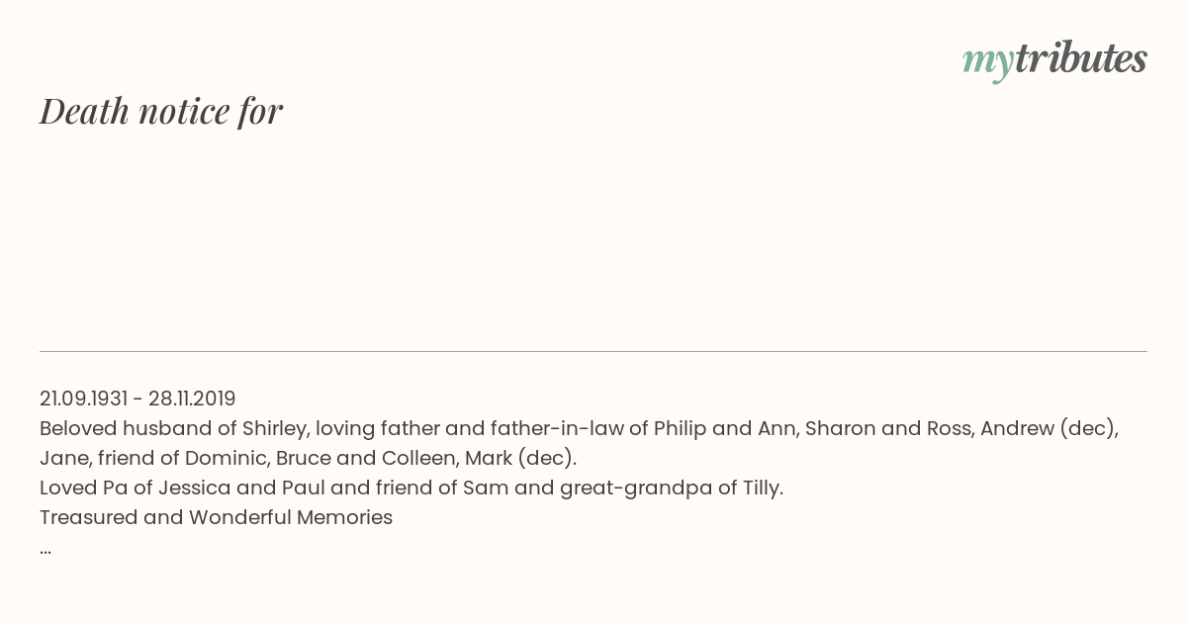
Task: Click the mytributes logo
Action: click(1054, 60)
